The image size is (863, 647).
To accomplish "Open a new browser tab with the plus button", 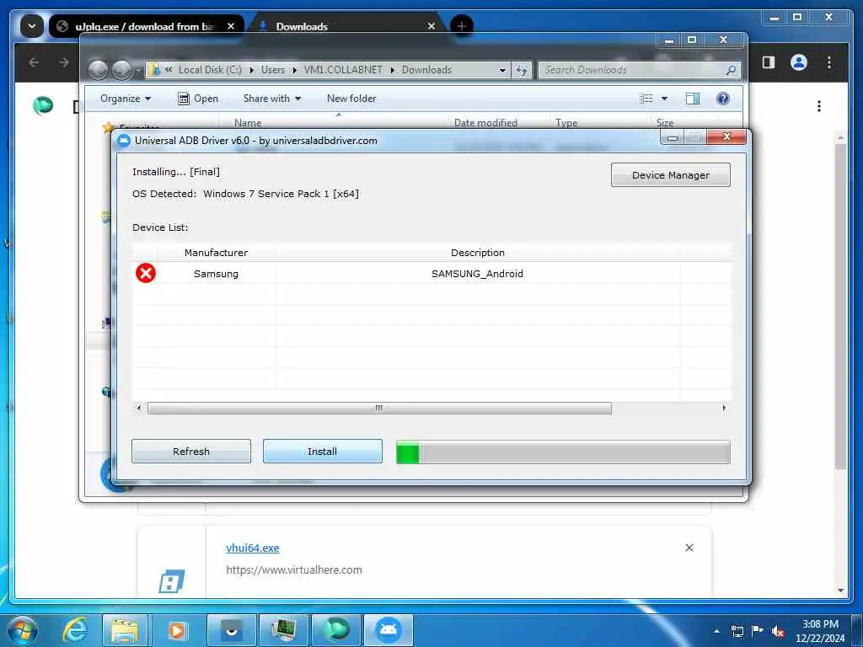I will point(462,26).
